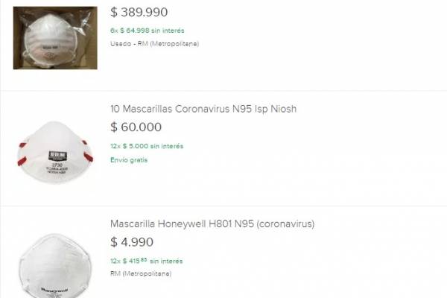Click the black brand label on the red-strap mask
Viewport: 447px width, 298px height.
57,156
